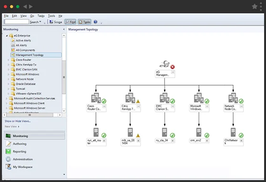Select All Alerts view
The width and height of the screenshot is (266, 182).
coord(21,45)
